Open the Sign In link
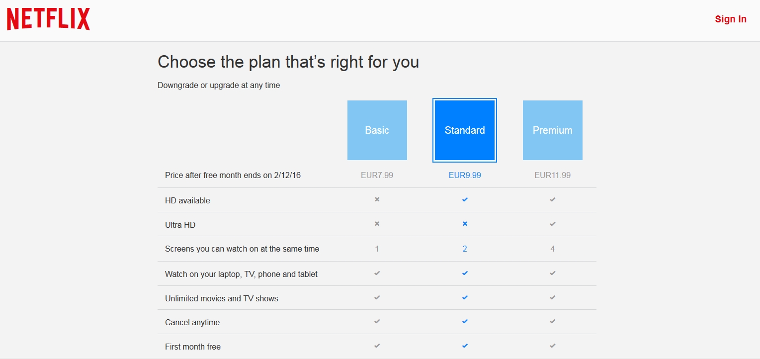 pos(731,19)
